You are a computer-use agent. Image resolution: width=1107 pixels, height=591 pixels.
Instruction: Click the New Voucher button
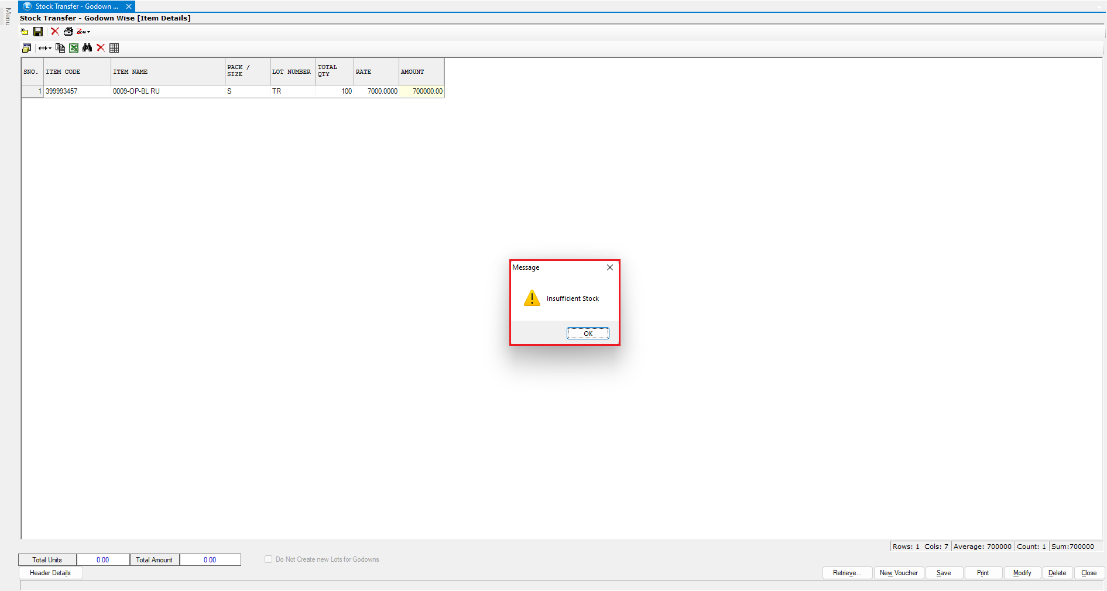[x=899, y=573]
